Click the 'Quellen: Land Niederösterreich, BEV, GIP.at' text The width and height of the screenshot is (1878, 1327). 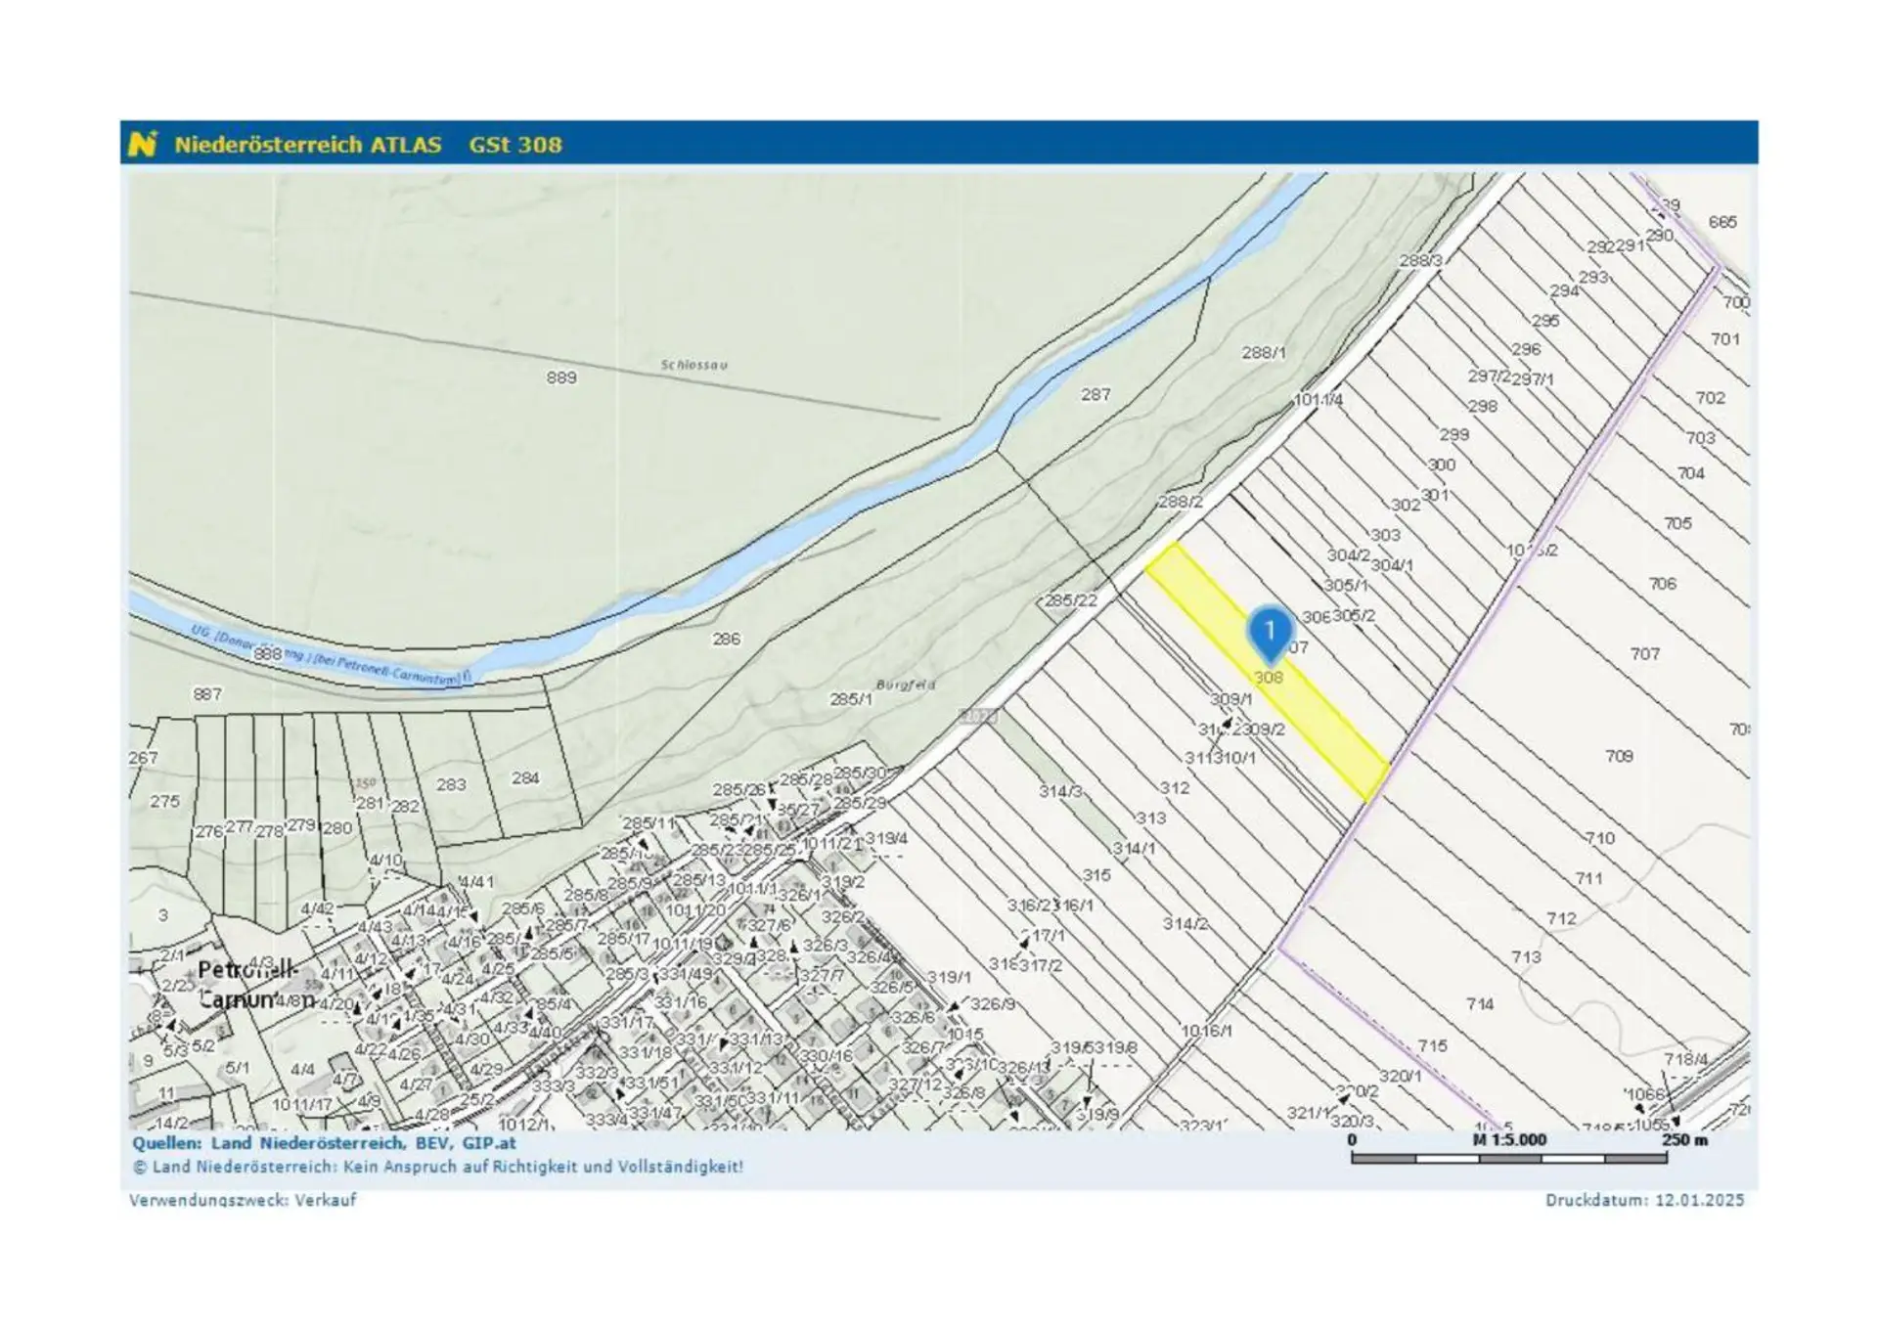coord(324,1142)
